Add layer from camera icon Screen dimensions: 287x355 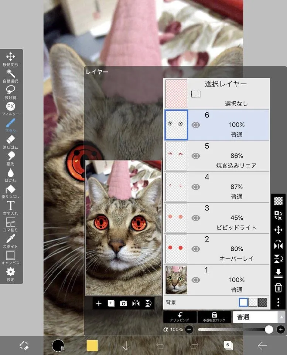tap(123, 303)
